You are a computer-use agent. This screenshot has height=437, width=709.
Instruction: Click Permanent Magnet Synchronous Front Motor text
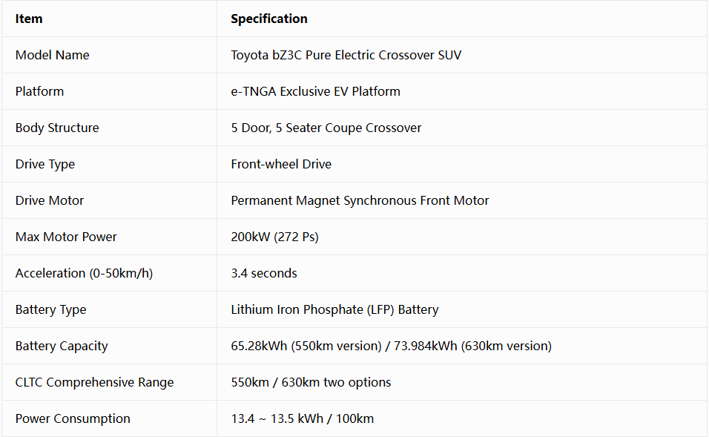pyautogui.click(x=360, y=200)
